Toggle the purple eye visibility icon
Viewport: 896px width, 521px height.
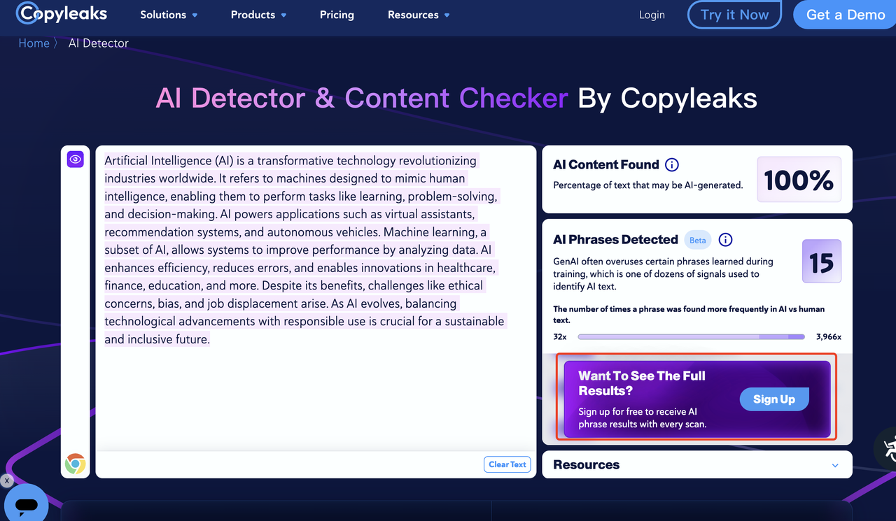click(x=76, y=159)
